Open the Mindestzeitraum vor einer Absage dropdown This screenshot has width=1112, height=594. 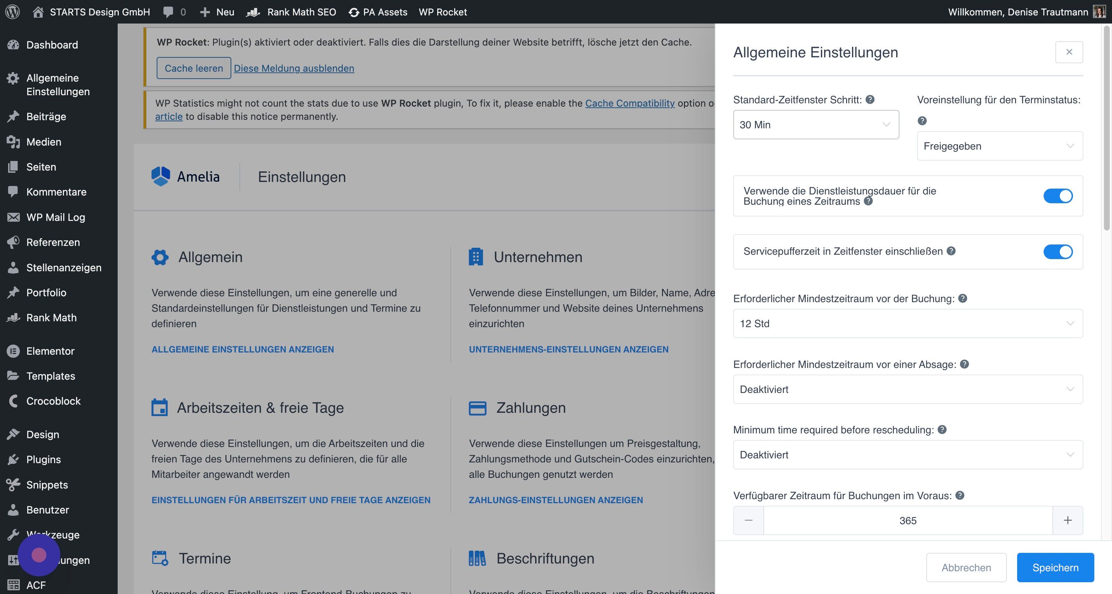pyautogui.click(x=908, y=389)
